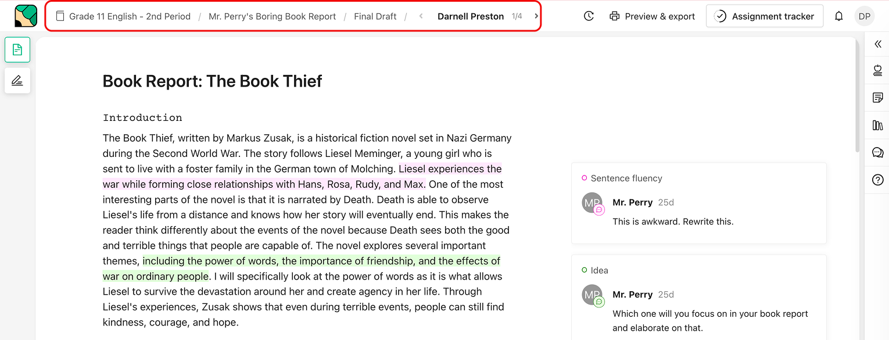The image size is (889, 340).
Task: Select the pen writing sidebar icon
Action: (17, 80)
